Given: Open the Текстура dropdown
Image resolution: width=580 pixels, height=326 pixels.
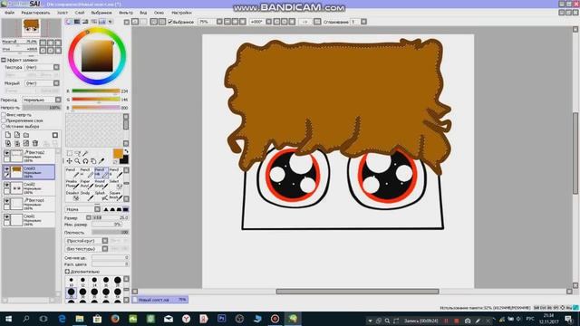Looking at the screenshot, I should pyautogui.click(x=56, y=67).
